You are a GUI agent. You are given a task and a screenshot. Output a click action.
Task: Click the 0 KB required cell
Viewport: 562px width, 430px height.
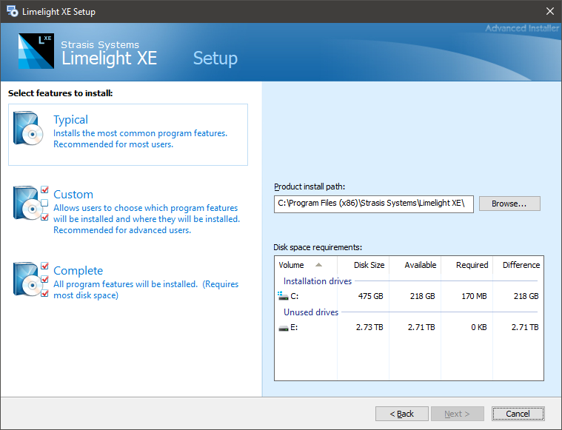[x=479, y=328]
